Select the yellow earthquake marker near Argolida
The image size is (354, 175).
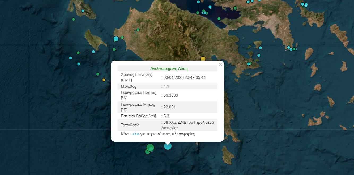[x=203, y=58]
